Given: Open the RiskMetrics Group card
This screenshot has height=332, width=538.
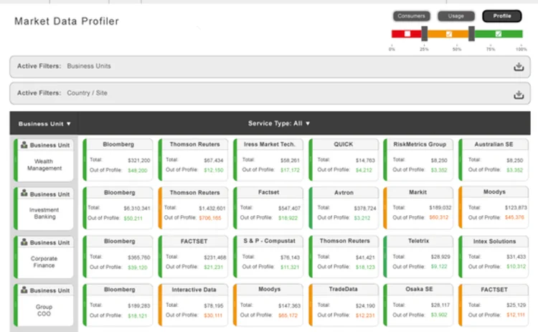Looking at the screenshot, I should point(418,159).
